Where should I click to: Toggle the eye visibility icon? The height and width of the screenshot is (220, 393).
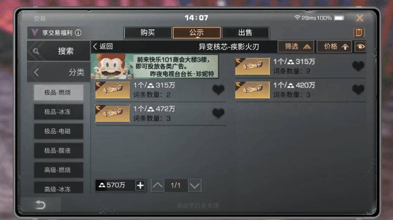[361, 47]
